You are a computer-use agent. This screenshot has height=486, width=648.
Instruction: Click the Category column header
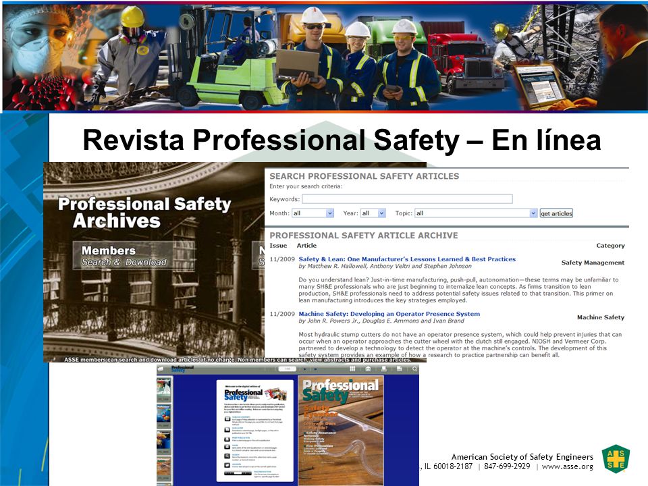[610, 246]
